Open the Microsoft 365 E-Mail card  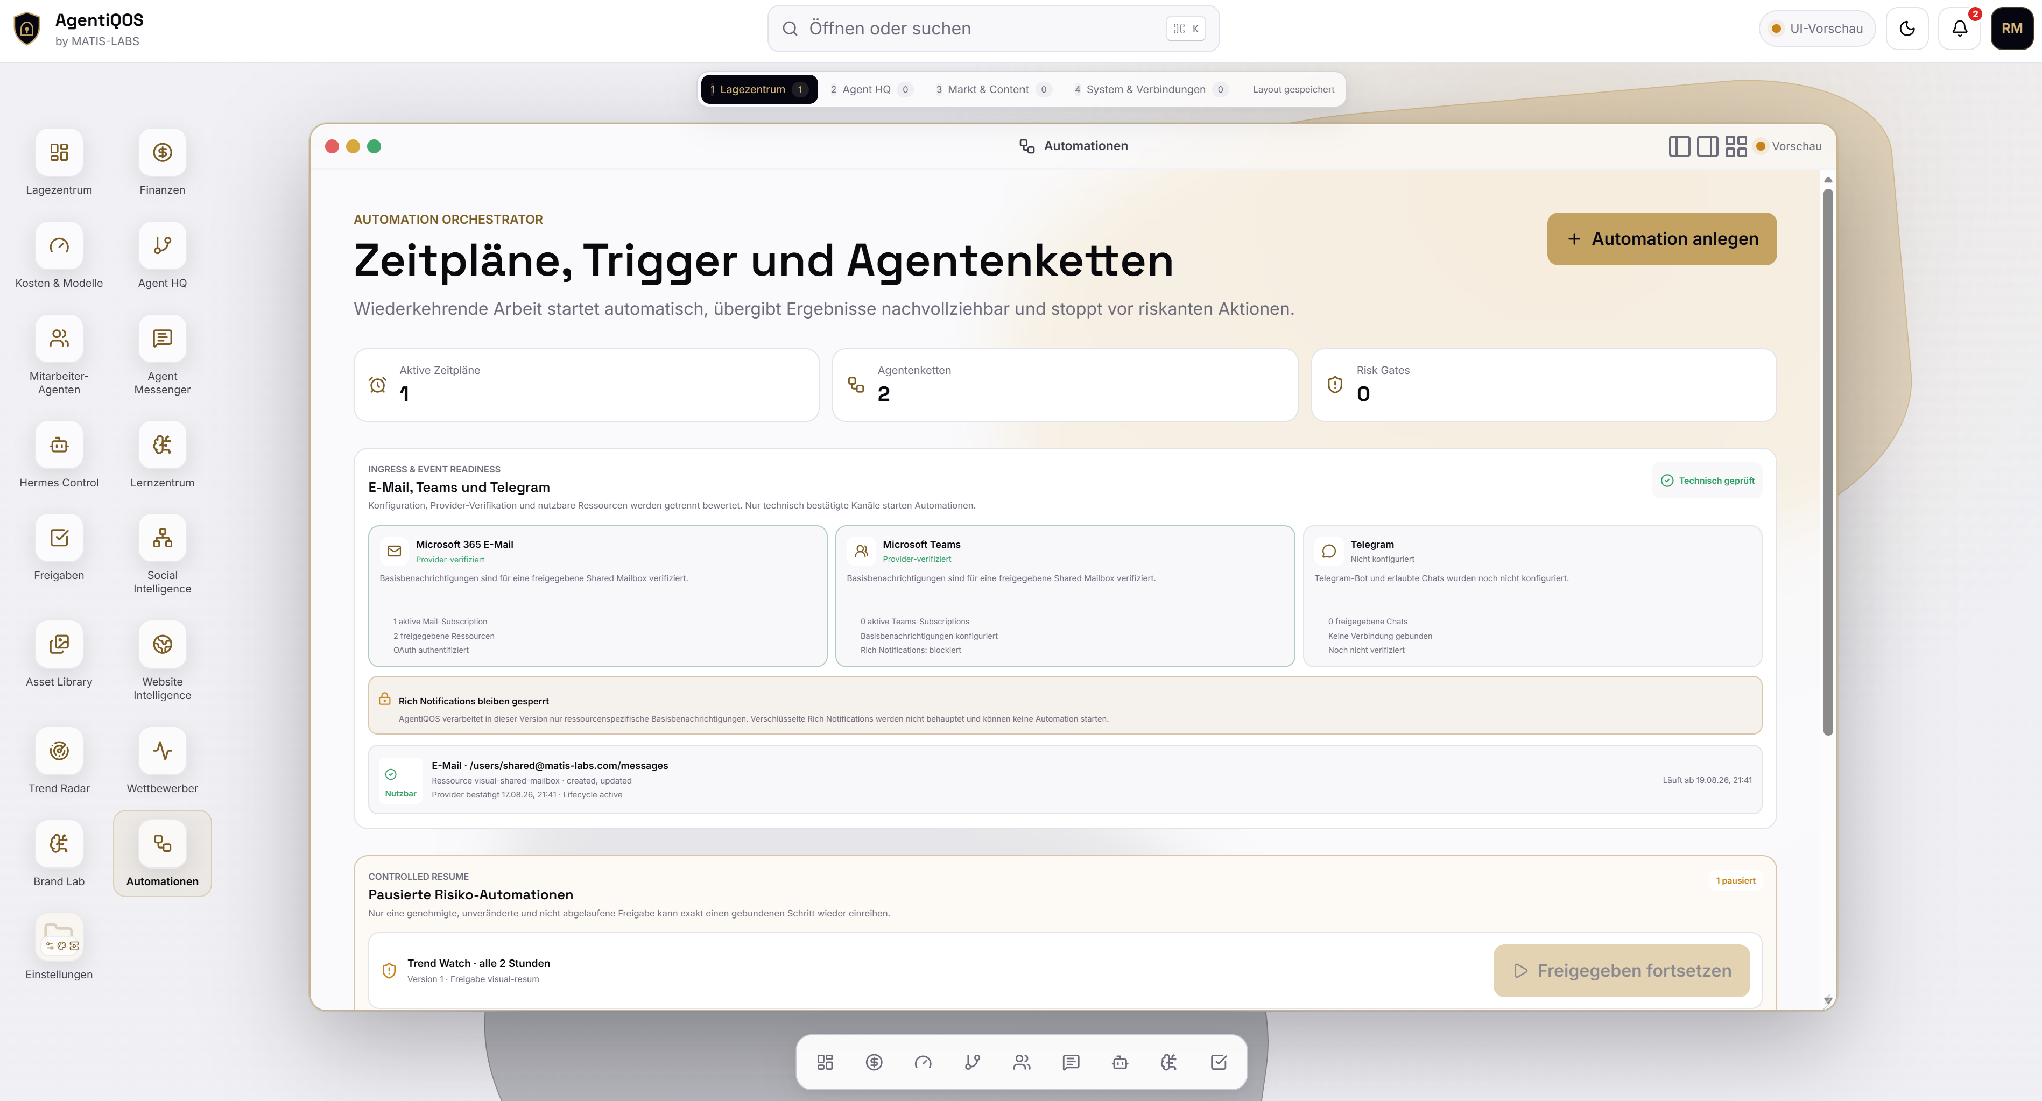click(x=598, y=596)
